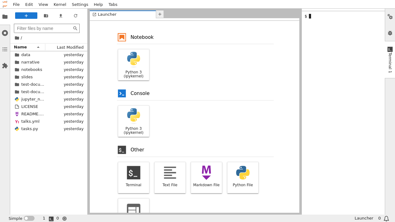The height and width of the screenshot is (222, 395).
Task: Open the Debugger bug icon
Action: 390,33
